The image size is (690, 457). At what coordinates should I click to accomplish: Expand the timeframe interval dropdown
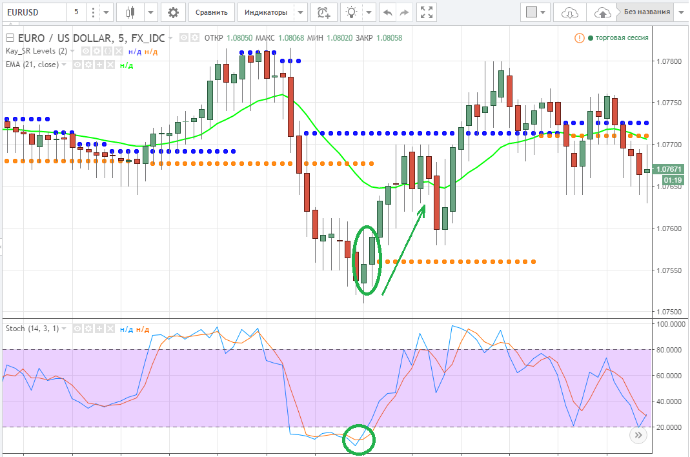[x=94, y=12]
